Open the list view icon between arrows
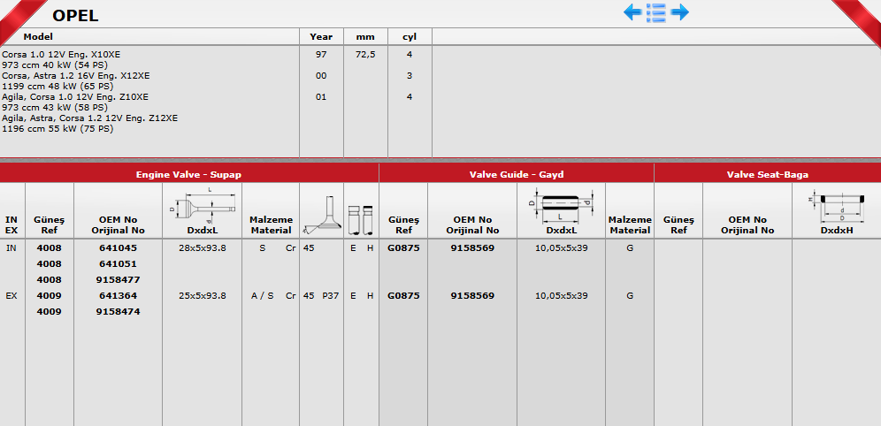The height and width of the screenshot is (426, 881). (655, 12)
